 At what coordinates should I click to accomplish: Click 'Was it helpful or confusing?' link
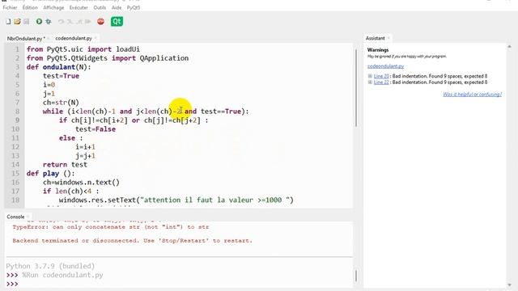pos(472,95)
